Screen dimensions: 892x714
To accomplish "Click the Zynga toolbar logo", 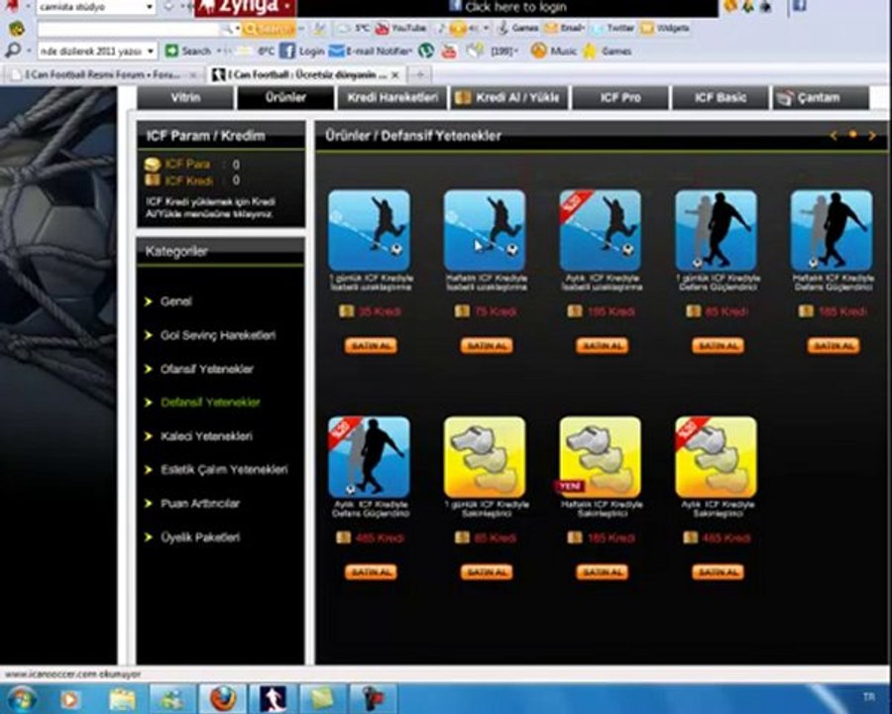I will [x=245, y=7].
